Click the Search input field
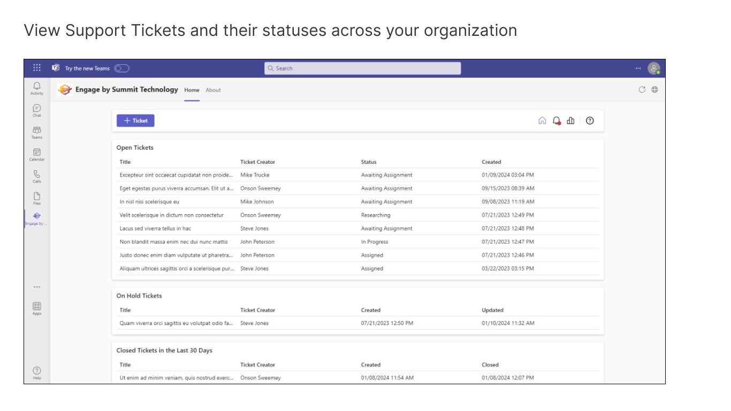The width and height of the screenshot is (731, 411). (x=362, y=68)
